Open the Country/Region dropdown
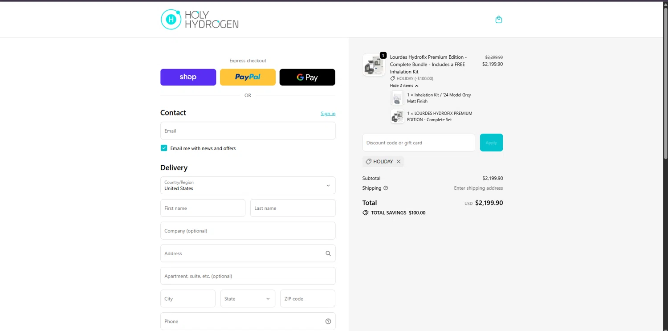 pyautogui.click(x=248, y=185)
